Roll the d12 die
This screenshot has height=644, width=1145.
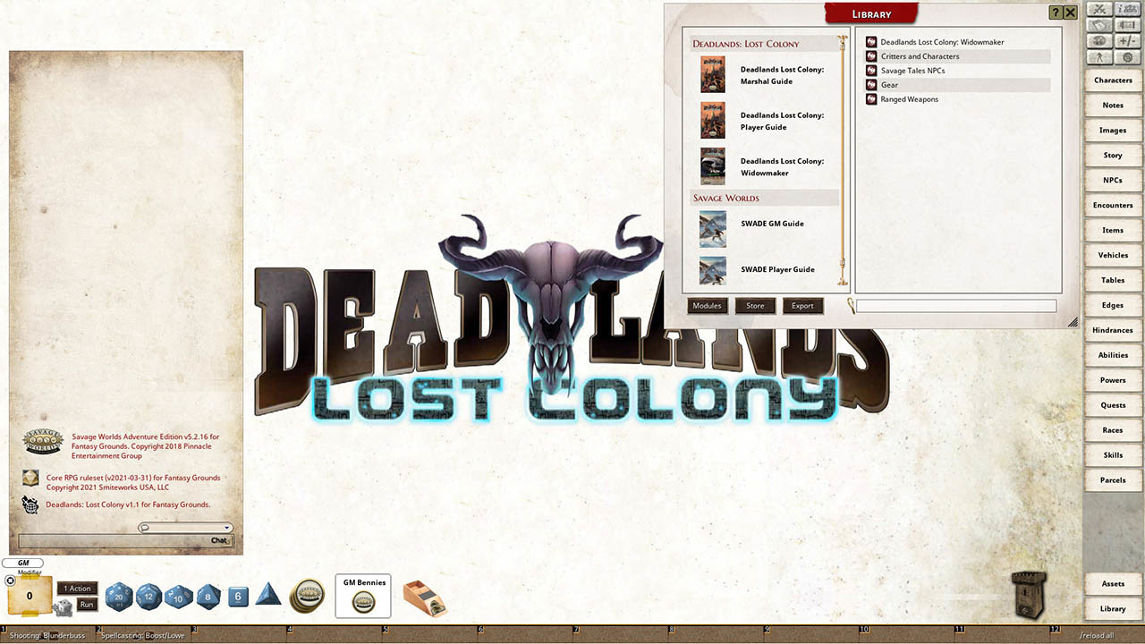click(x=148, y=597)
